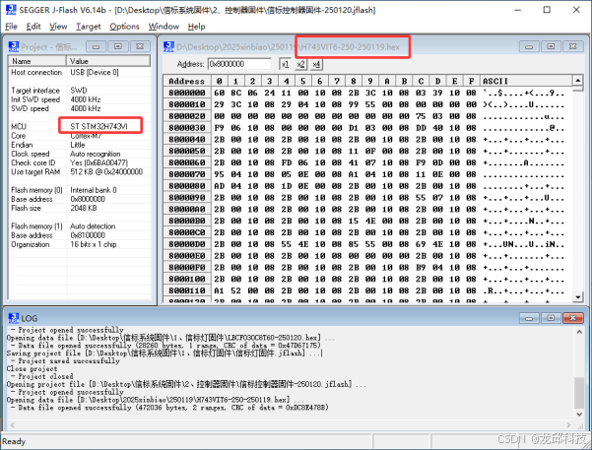Click the LOG vertical scrollbar thumb
Screen dimensions: 592x450
click(579, 393)
